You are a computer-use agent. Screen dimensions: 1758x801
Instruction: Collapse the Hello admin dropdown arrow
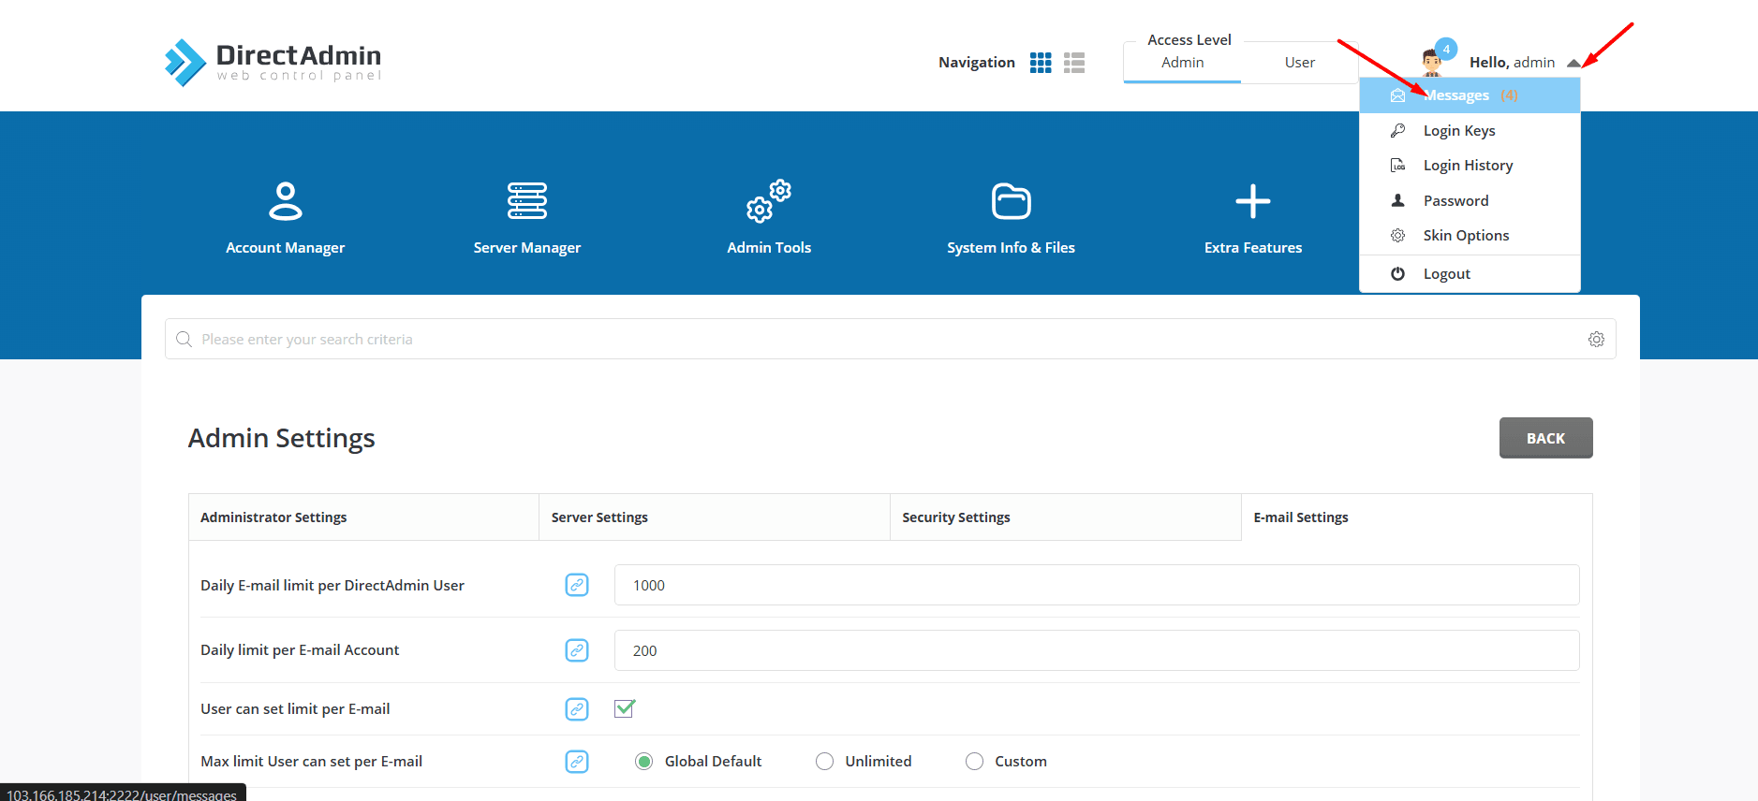[x=1573, y=63]
